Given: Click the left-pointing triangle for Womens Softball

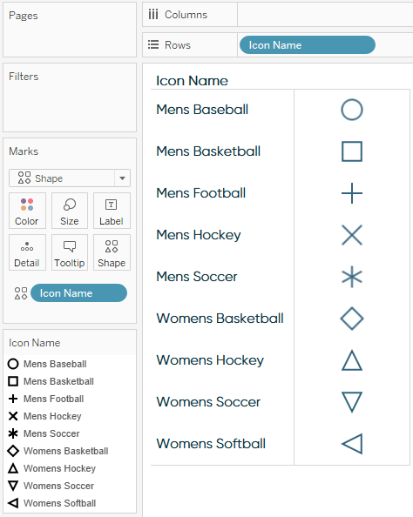Looking at the screenshot, I should pos(352,444).
